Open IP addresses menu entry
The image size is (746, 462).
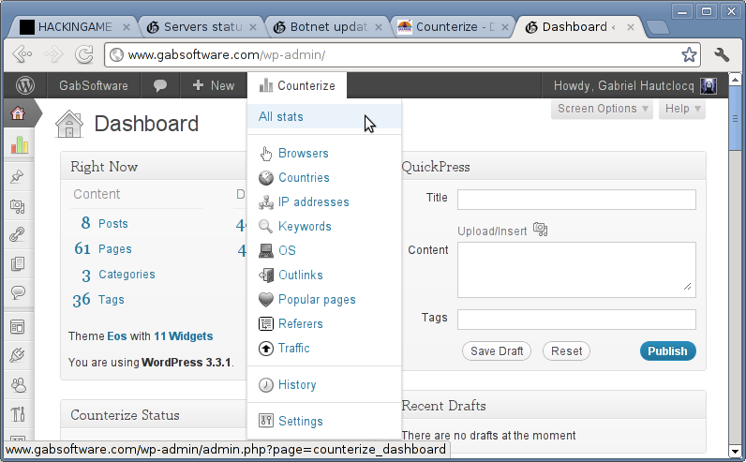point(313,201)
